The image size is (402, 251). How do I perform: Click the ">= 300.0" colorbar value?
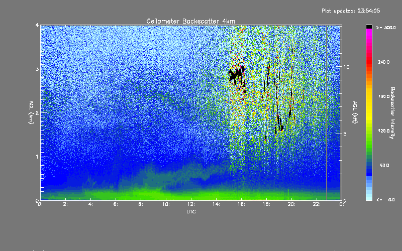click(x=386, y=28)
